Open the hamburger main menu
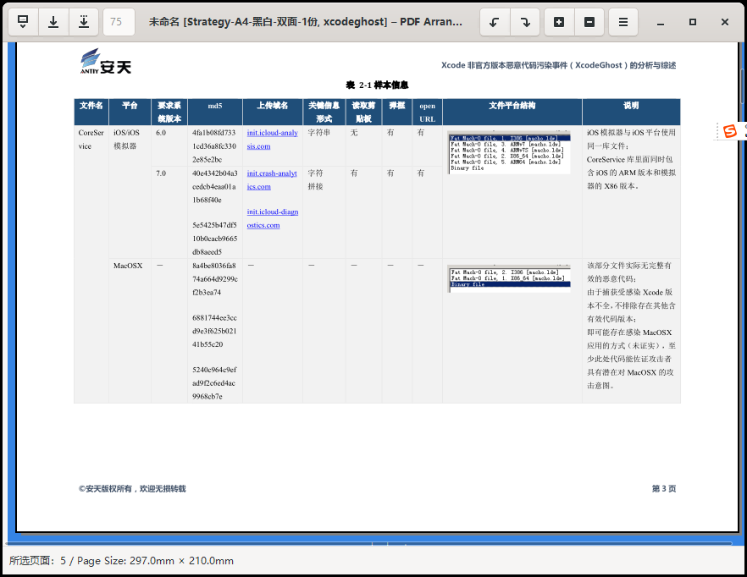The width and height of the screenshot is (747, 577). coord(623,22)
